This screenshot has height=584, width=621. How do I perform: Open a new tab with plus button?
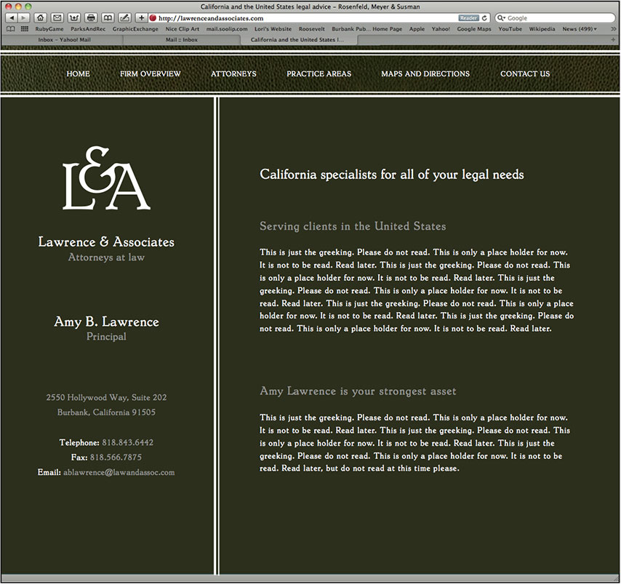[614, 39]
